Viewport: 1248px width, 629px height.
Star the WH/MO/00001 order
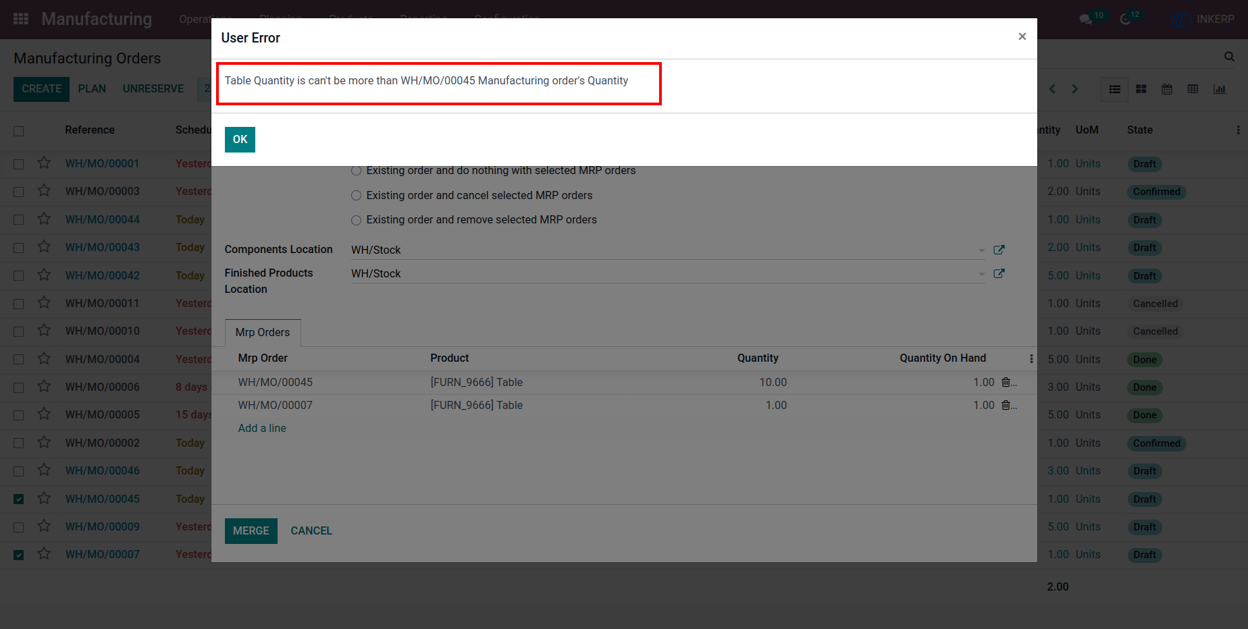(x=44, y=163)
